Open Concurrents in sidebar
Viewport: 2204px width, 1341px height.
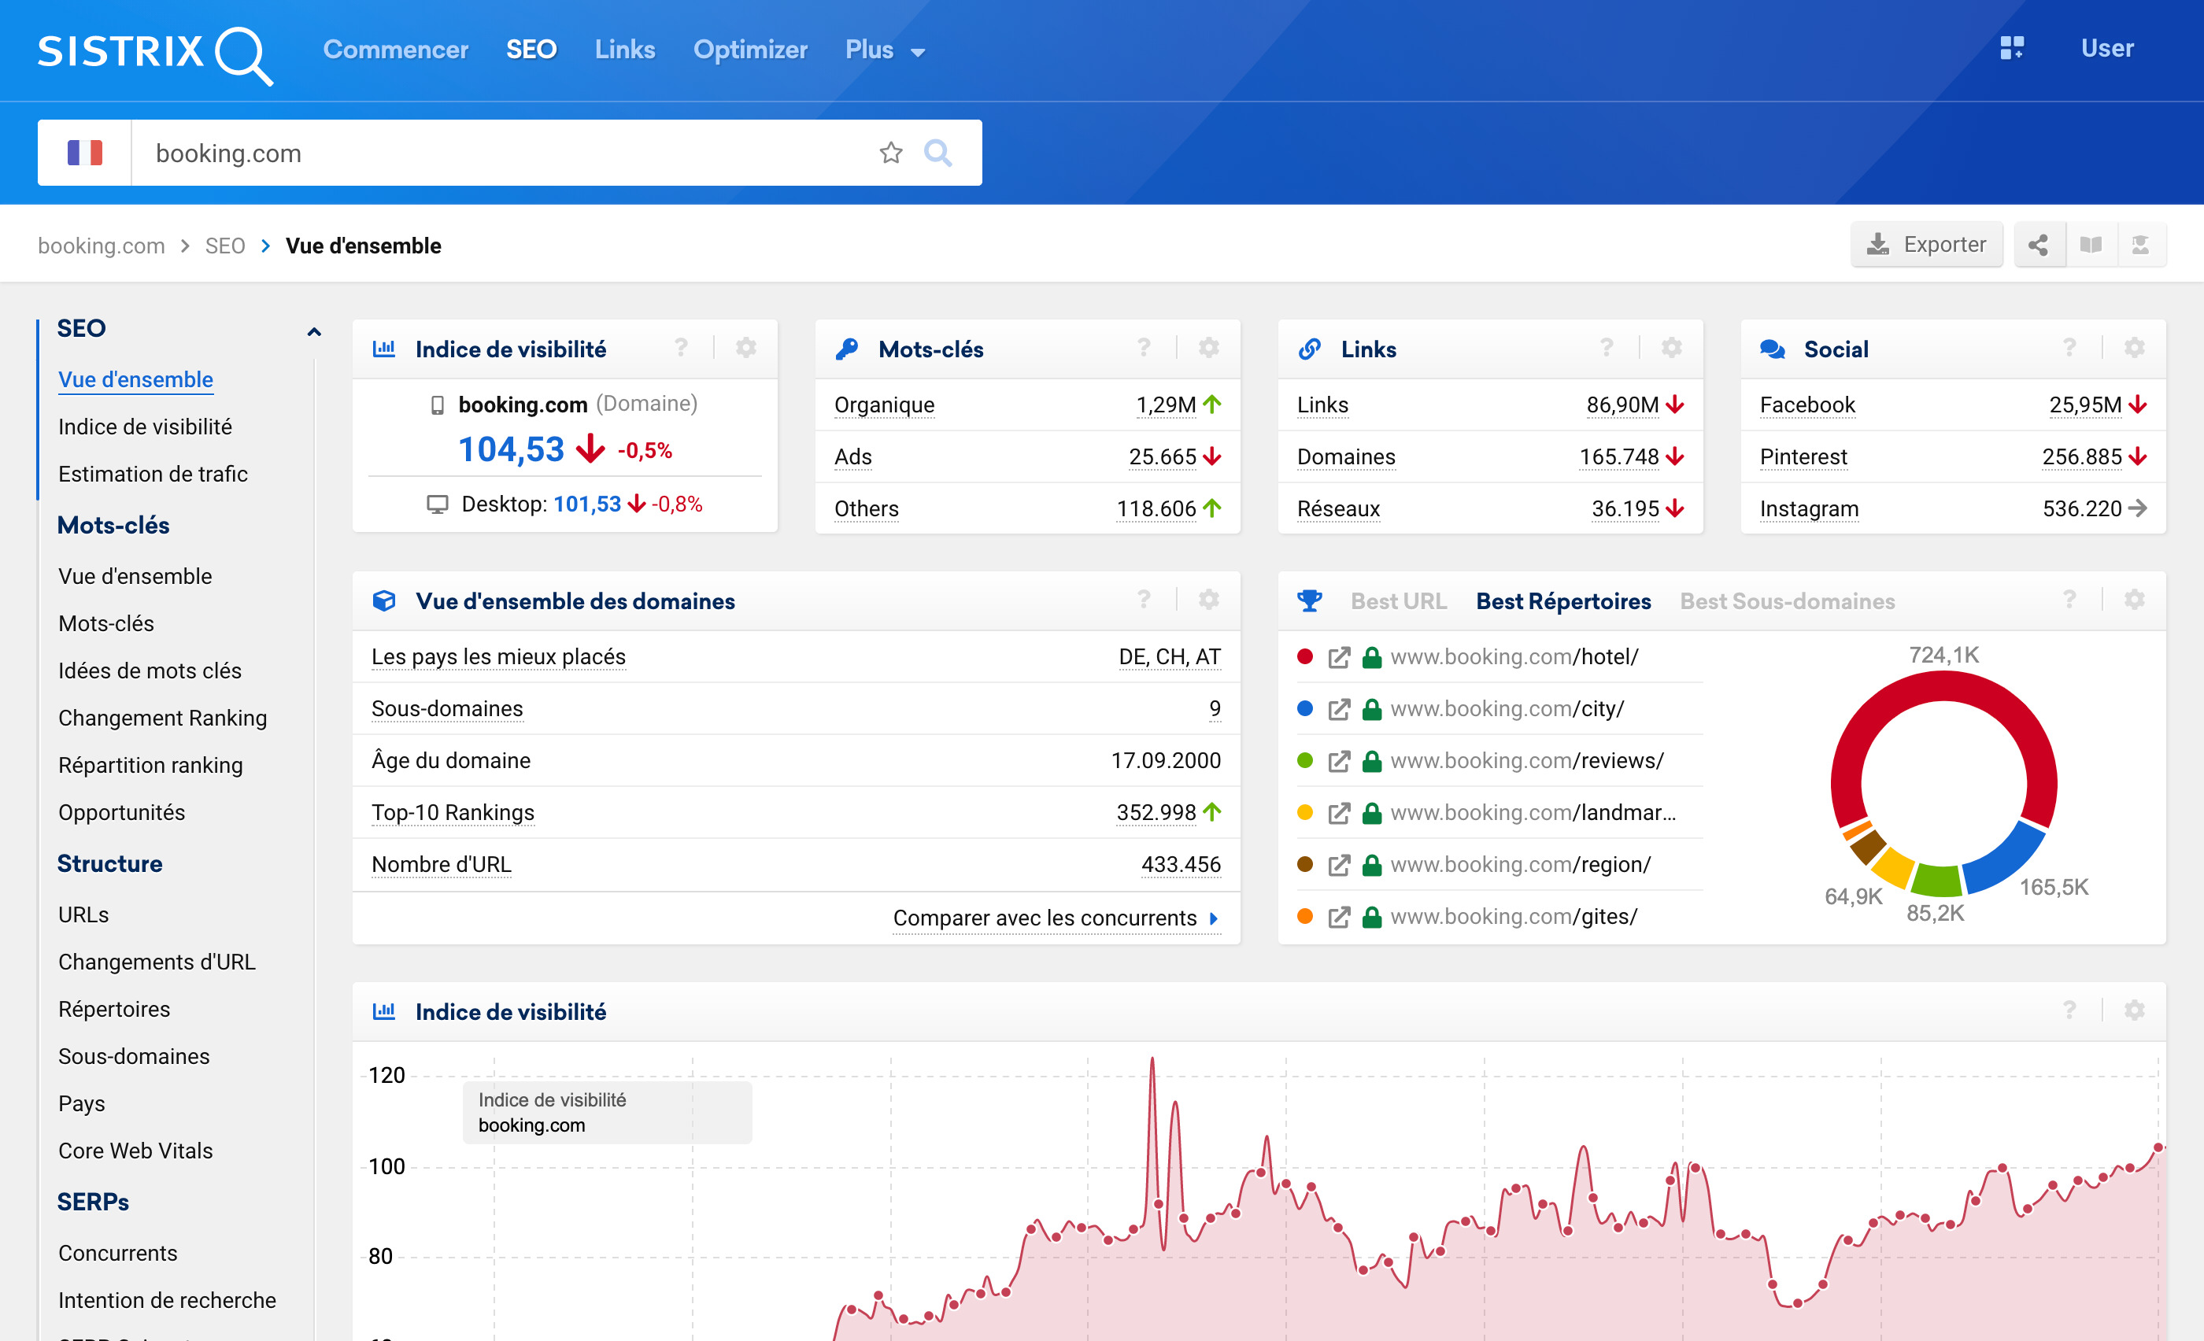(117, 1254)
